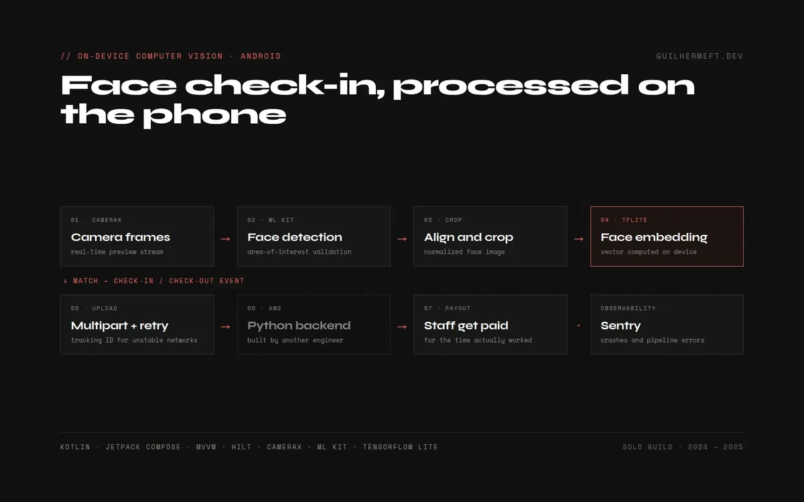
Task: Select the Sentry observability card
Action: click(667, 325)
